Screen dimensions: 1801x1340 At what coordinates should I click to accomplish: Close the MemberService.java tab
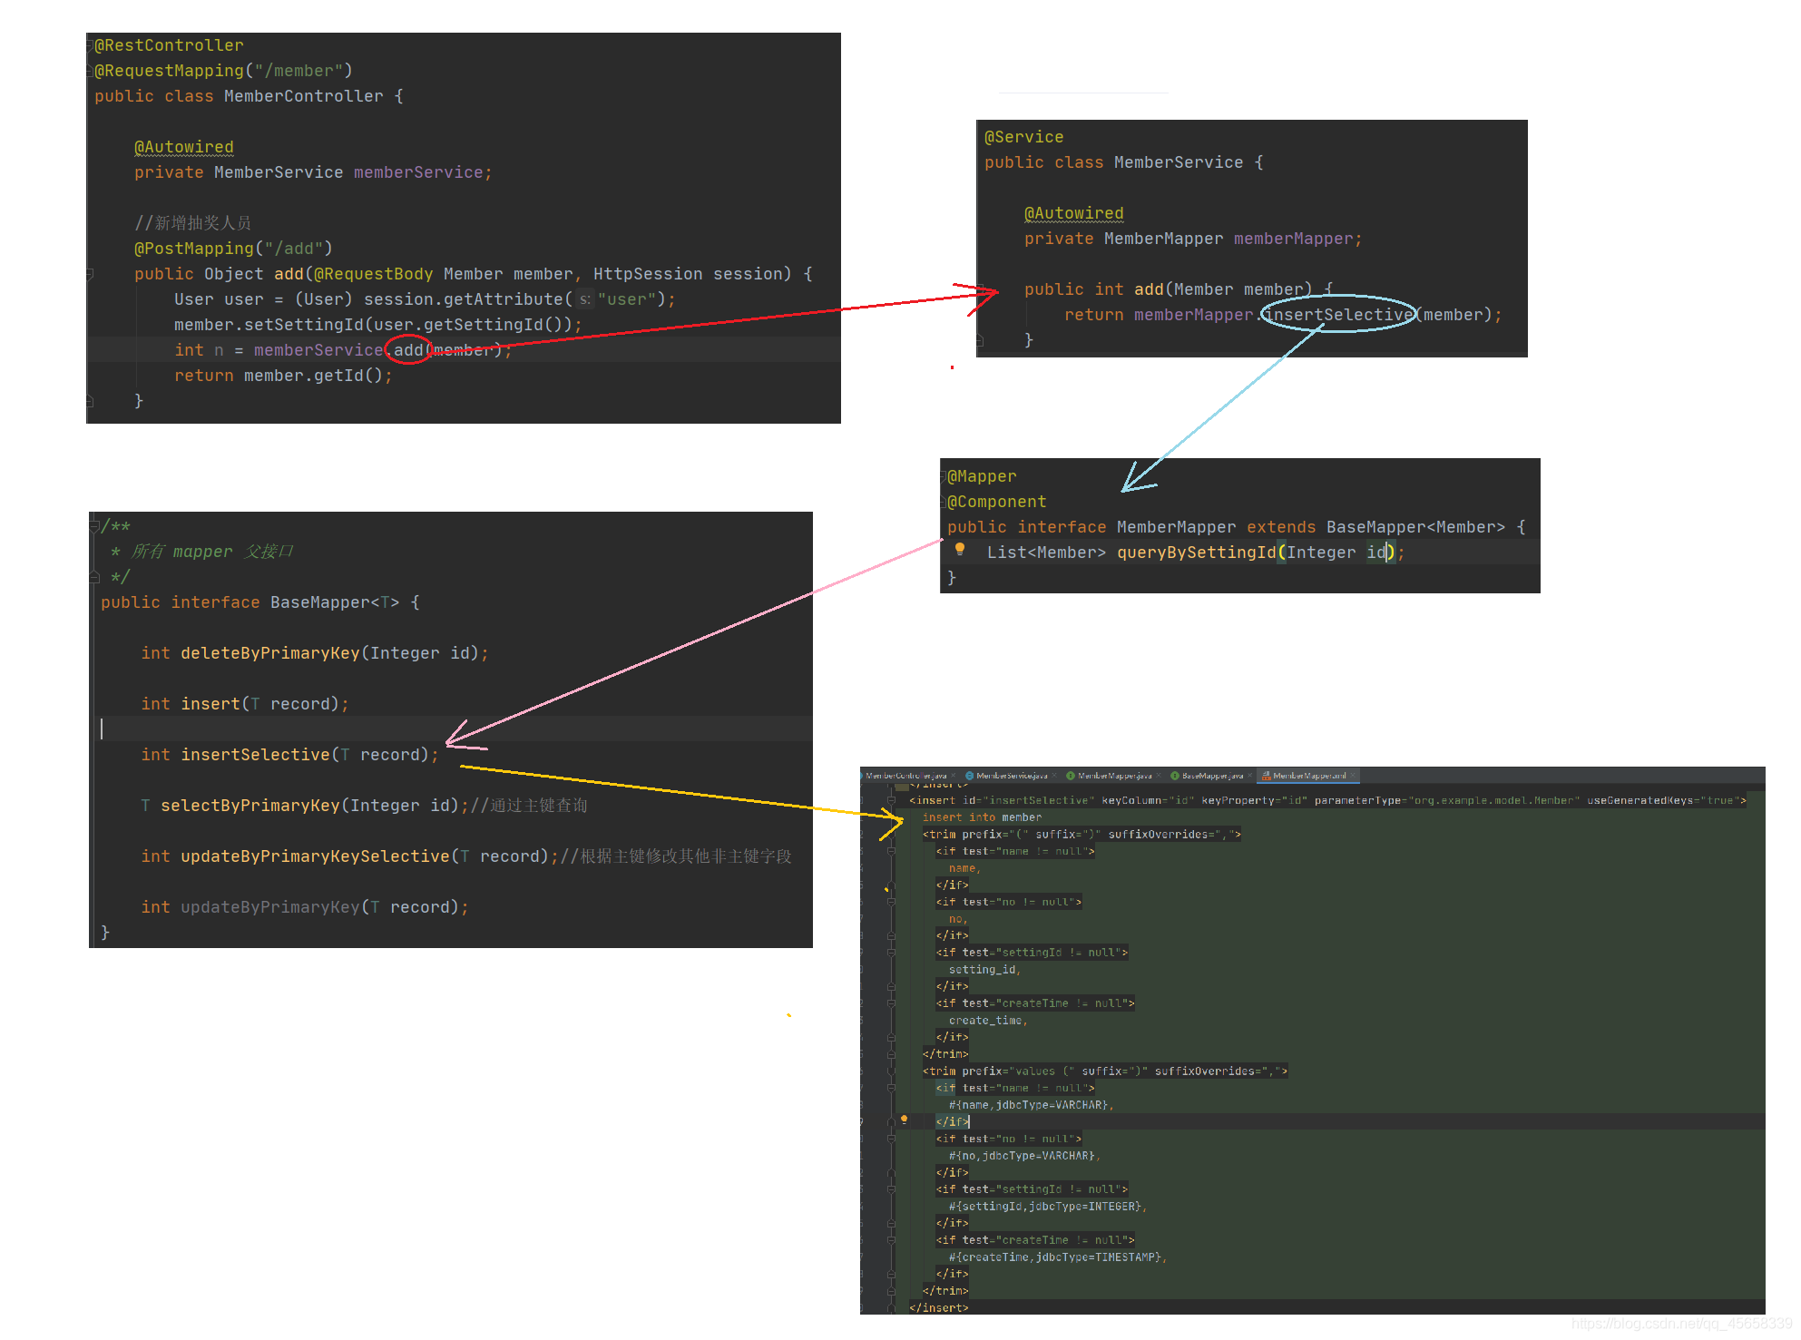tap(1054, 776)
